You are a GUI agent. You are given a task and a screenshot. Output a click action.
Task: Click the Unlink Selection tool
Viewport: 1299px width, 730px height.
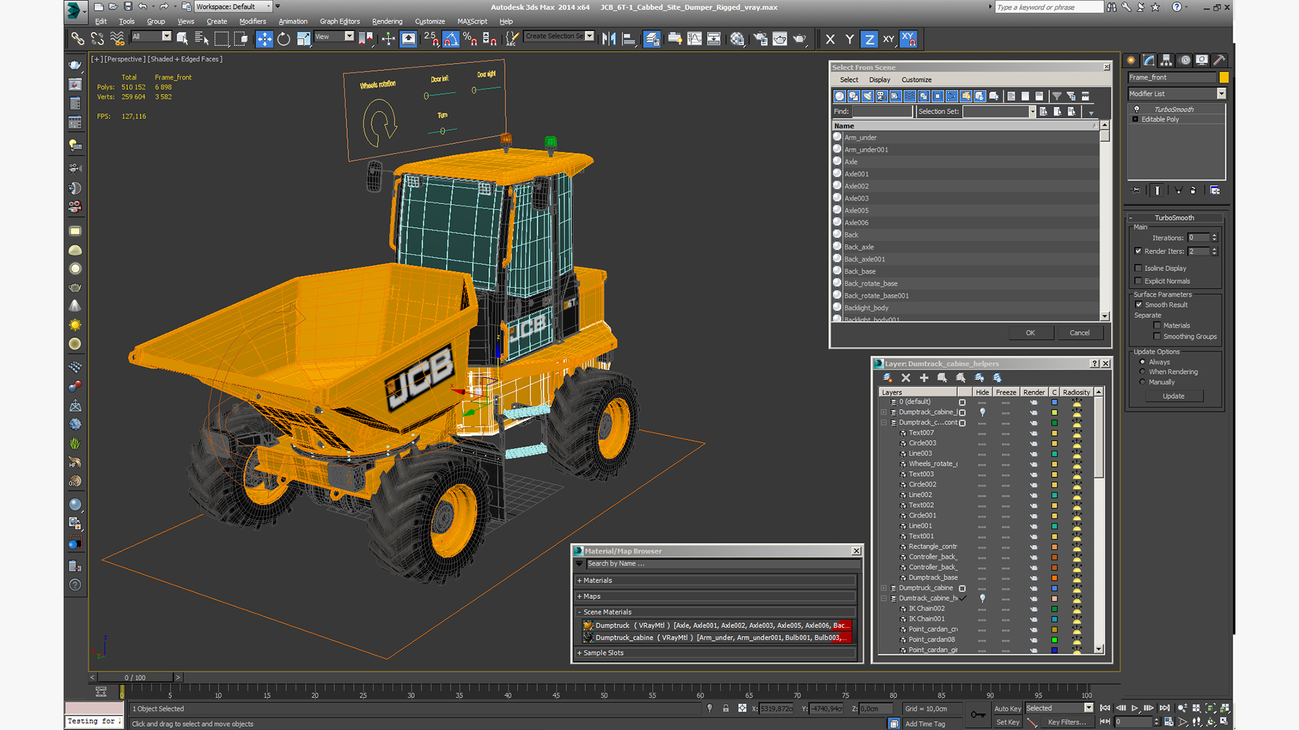[x=97, y=39]
